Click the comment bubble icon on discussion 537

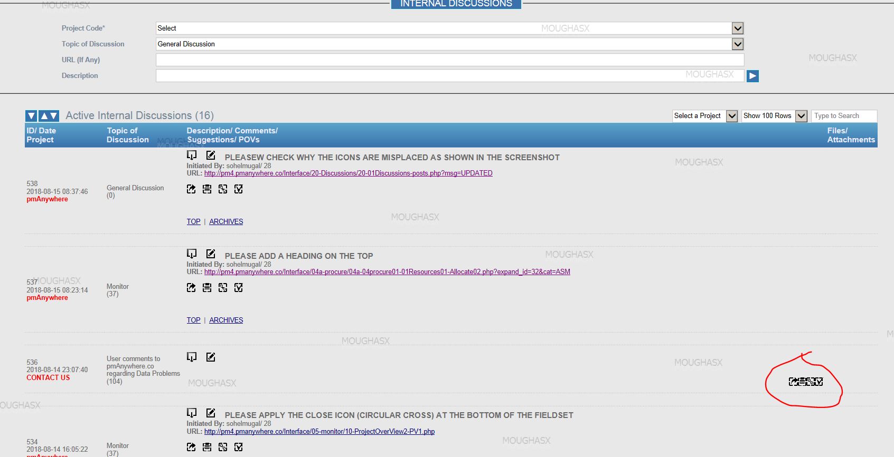[x=192, y=254]
